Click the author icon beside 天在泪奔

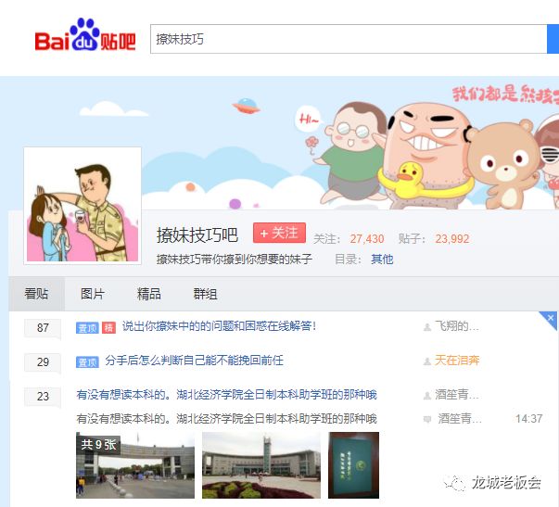point(427,361)
